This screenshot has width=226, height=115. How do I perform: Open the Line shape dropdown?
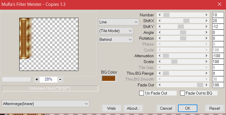119,22
